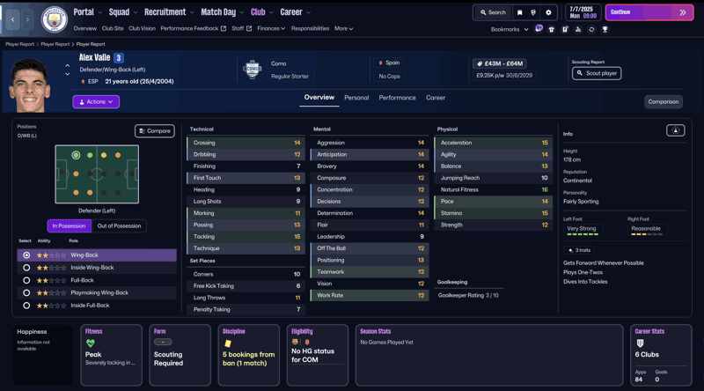This screenshot has width=704, height=391.
Task: Switch to In Possession view
Action: point(70,226)
